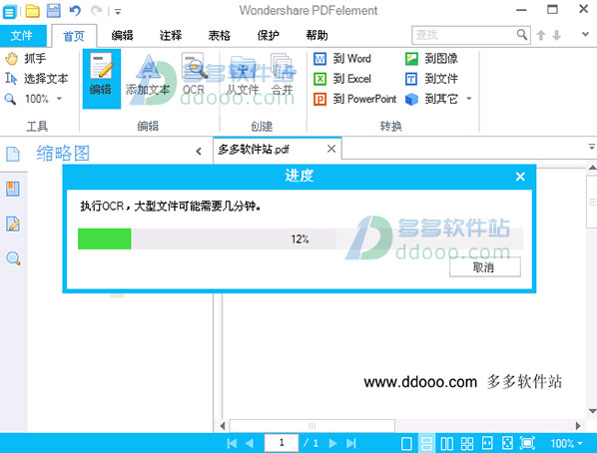Convert 到 Word

click(342, 59)
